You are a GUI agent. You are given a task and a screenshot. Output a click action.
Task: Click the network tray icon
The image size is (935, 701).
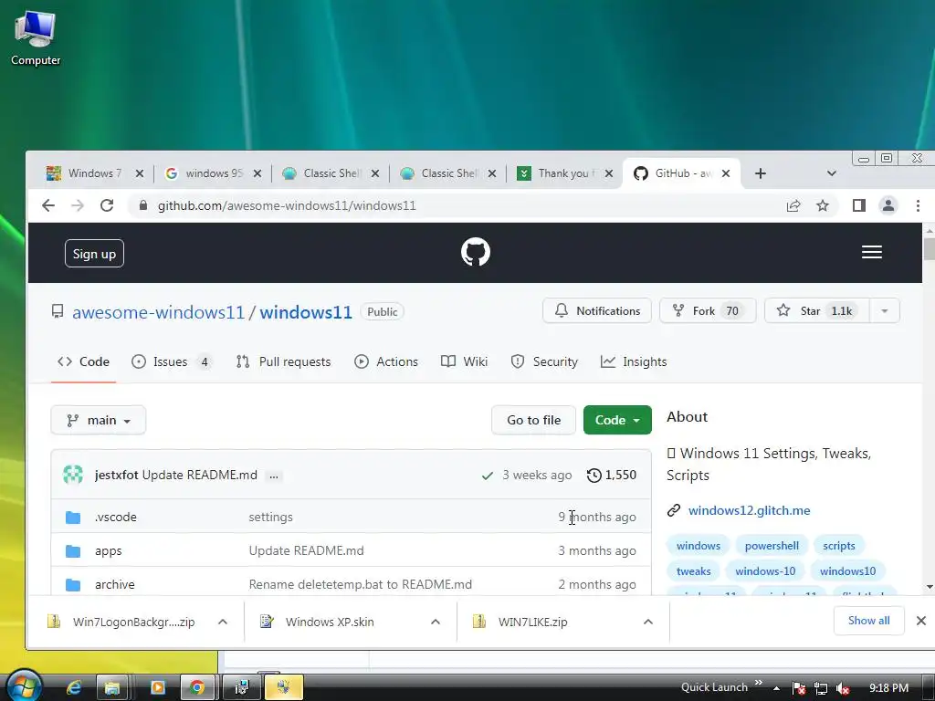821,688
